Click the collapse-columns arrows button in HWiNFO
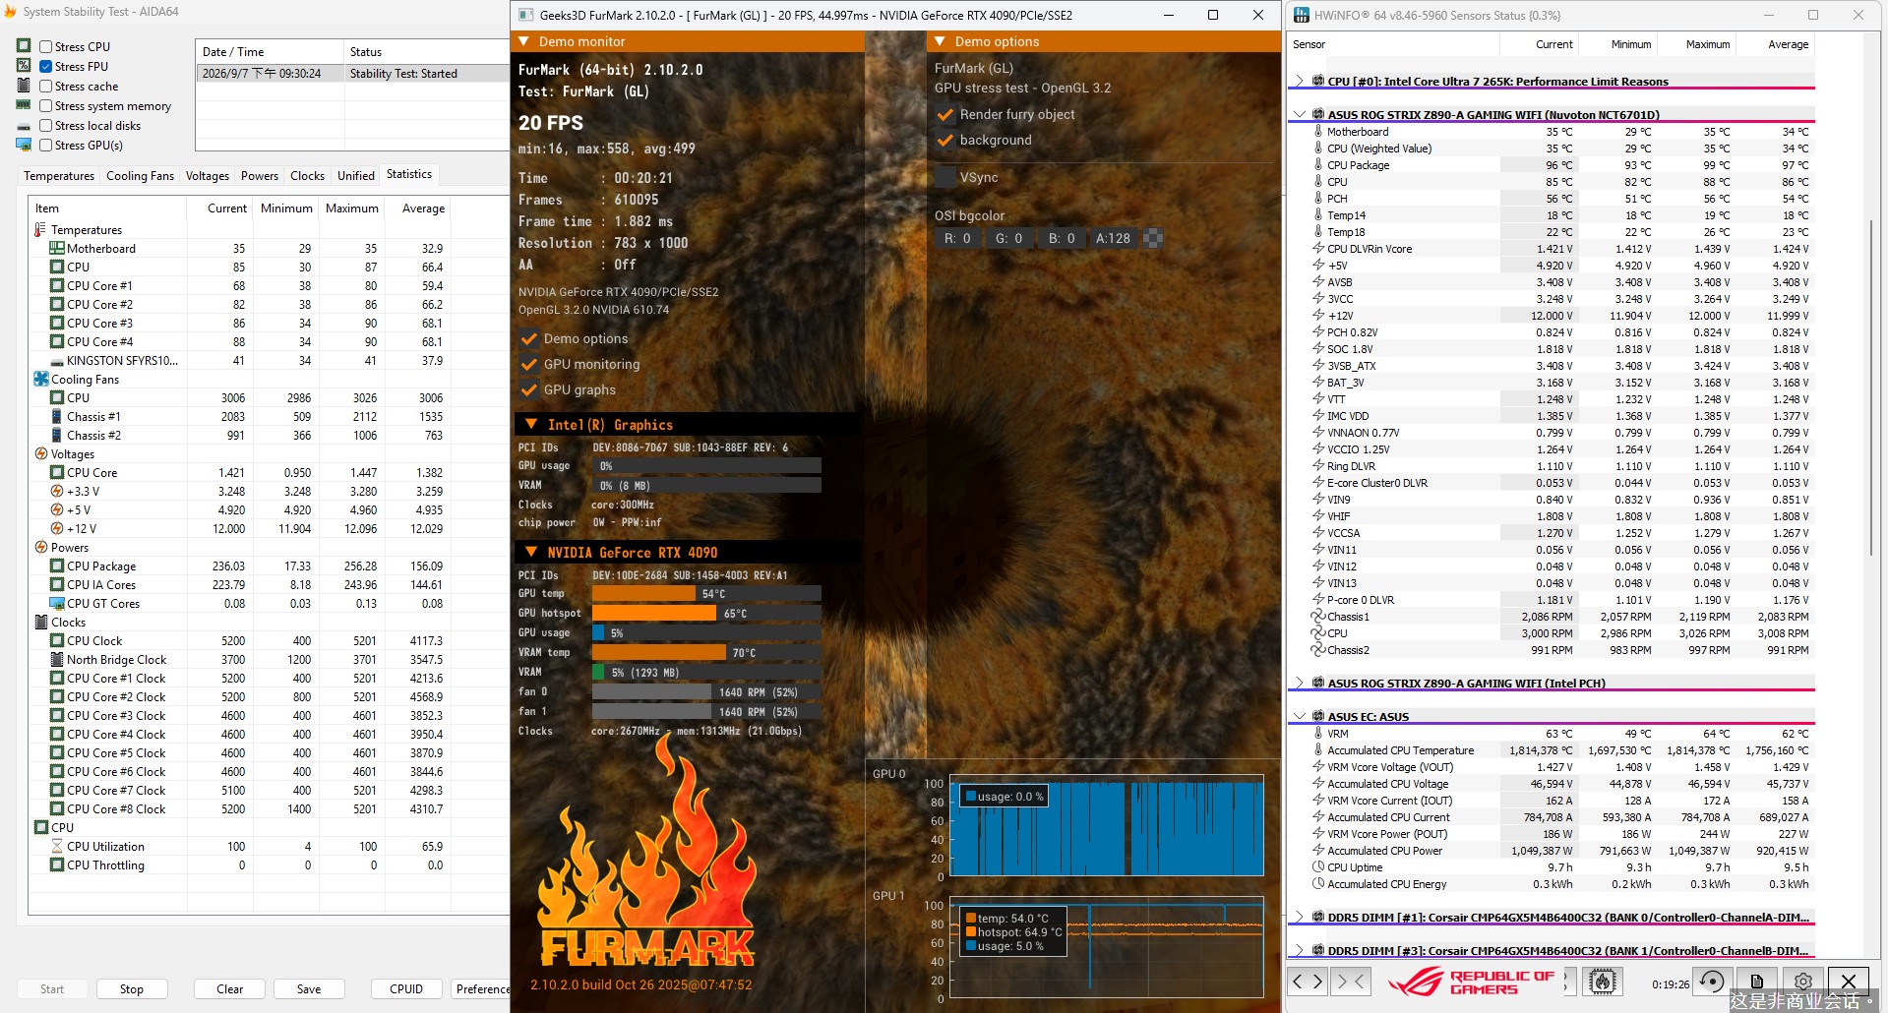The image size is (1888, 1013). (x=1350, y=982)
